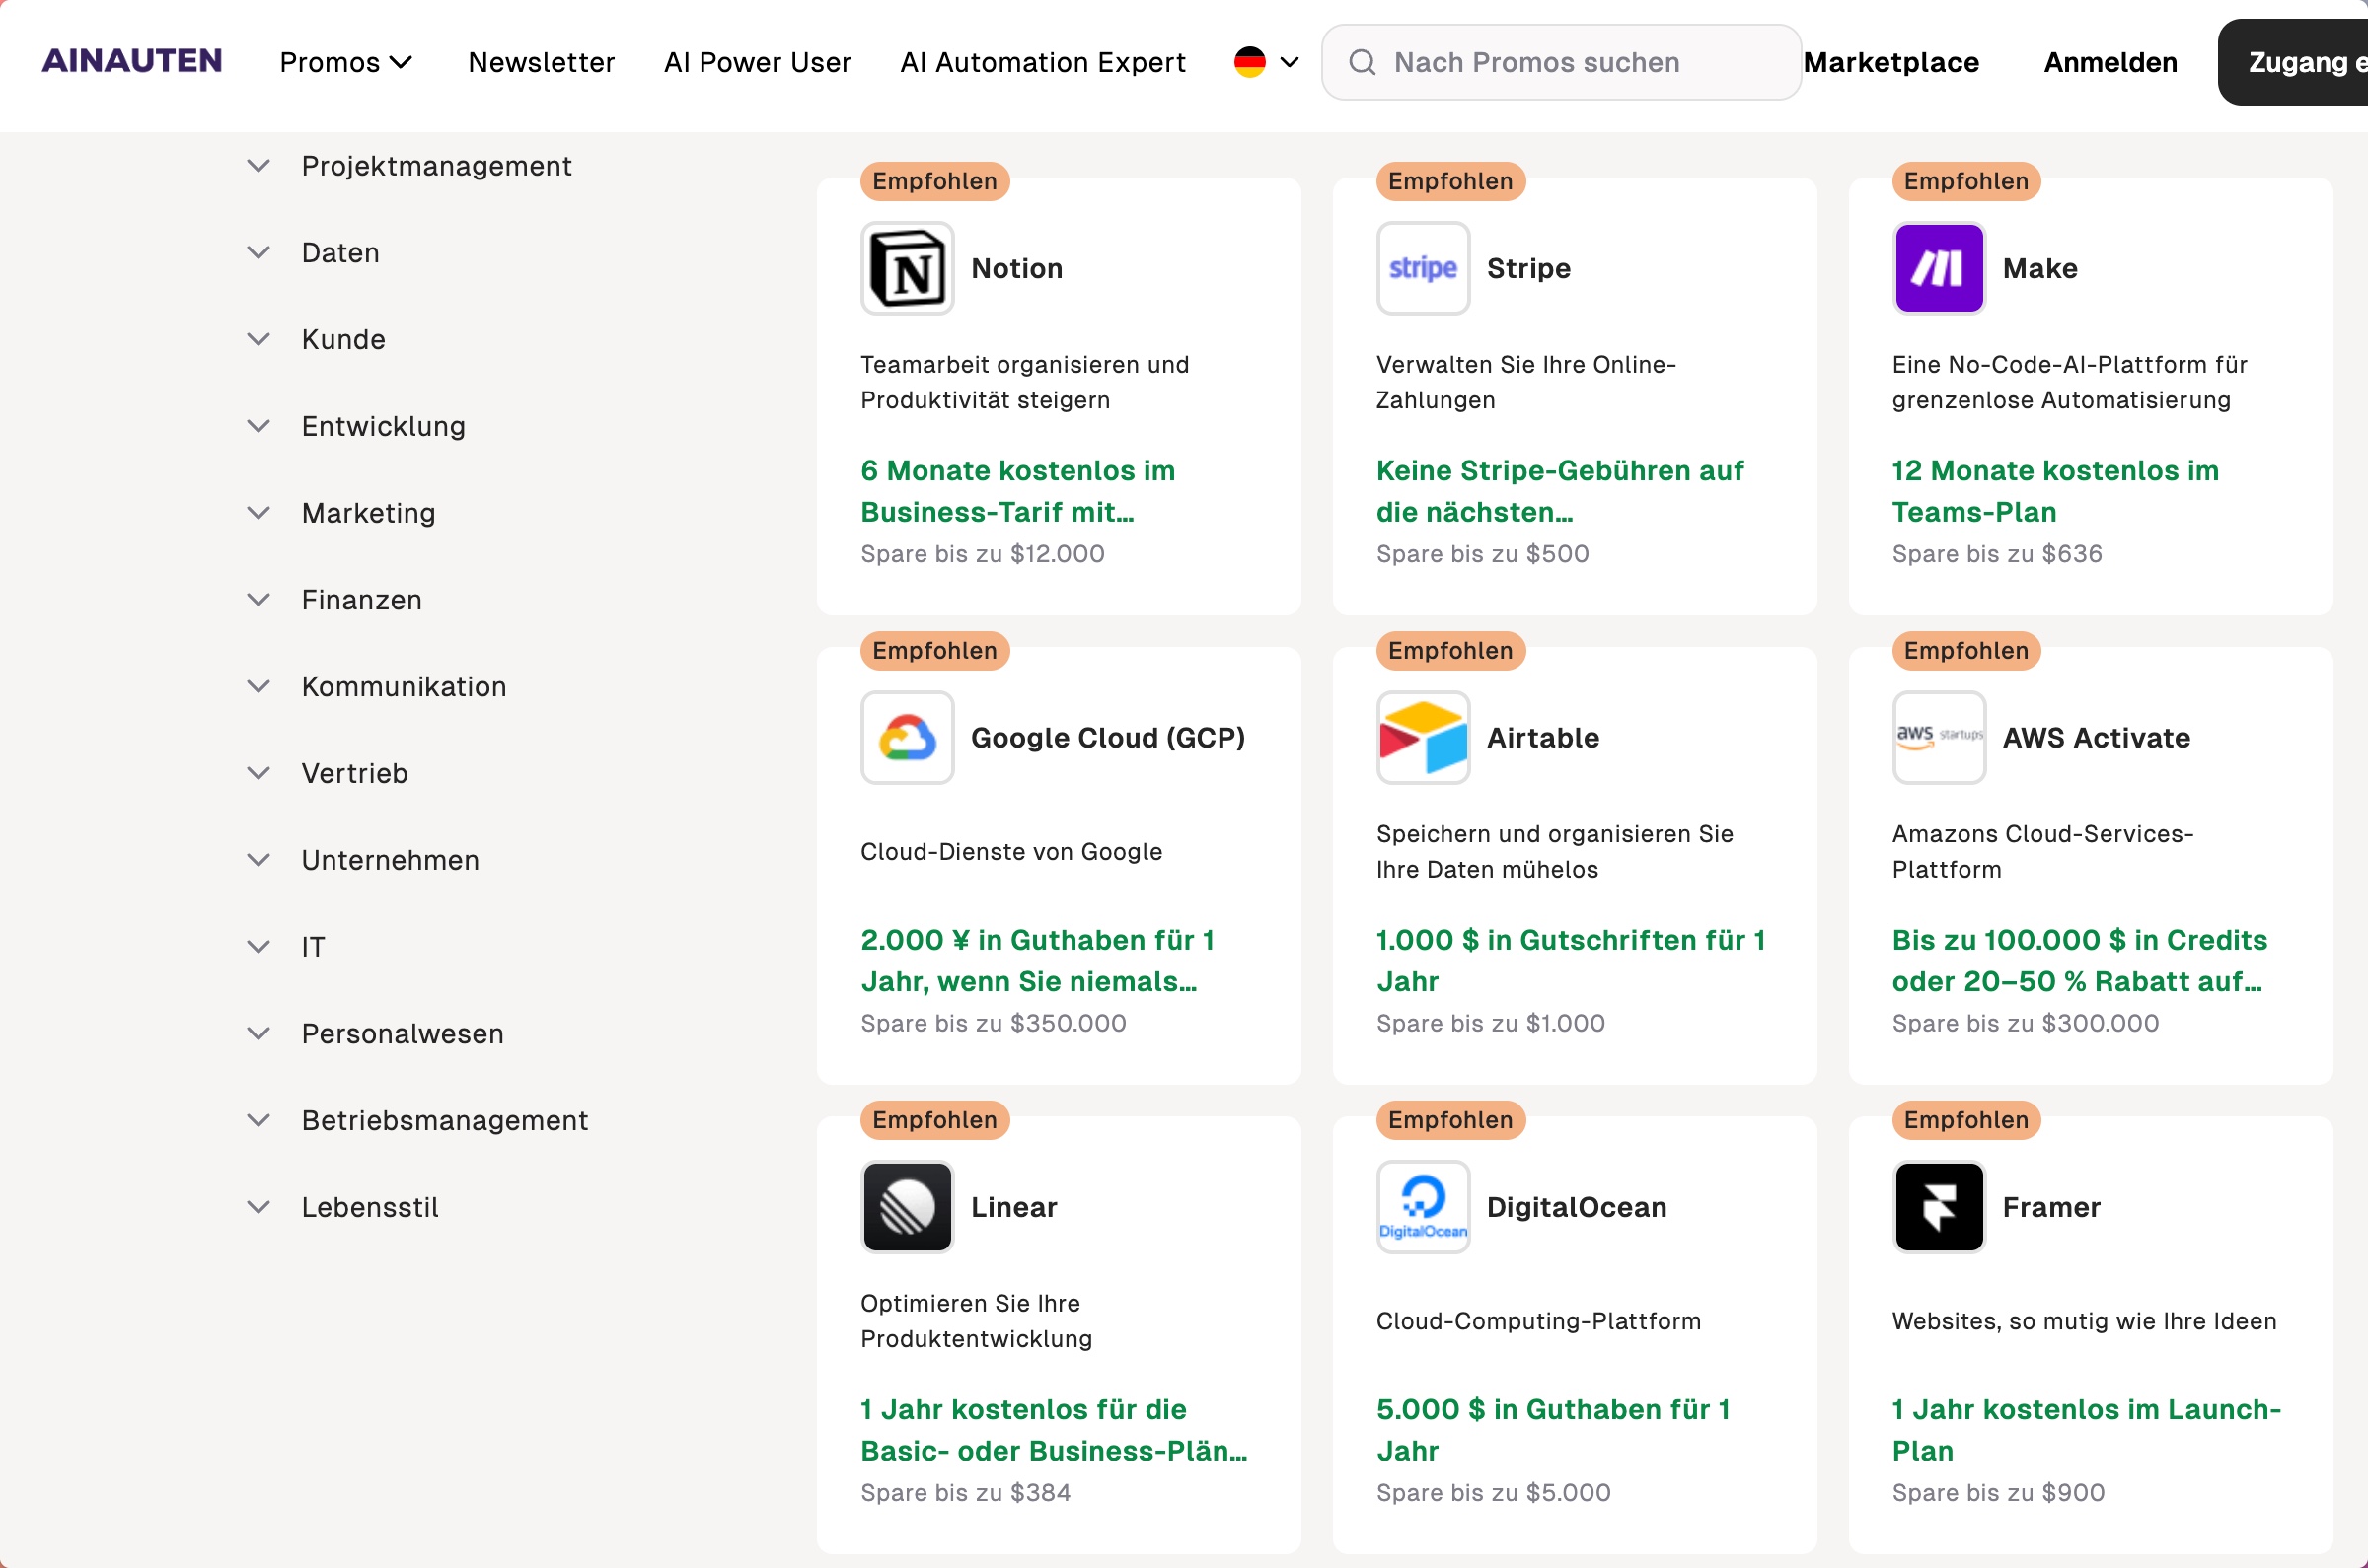Screen dimensions: 2368x1568
Task: Open Airtable 1.000 $ Gutschriften offer
Action: (1571, 961)
